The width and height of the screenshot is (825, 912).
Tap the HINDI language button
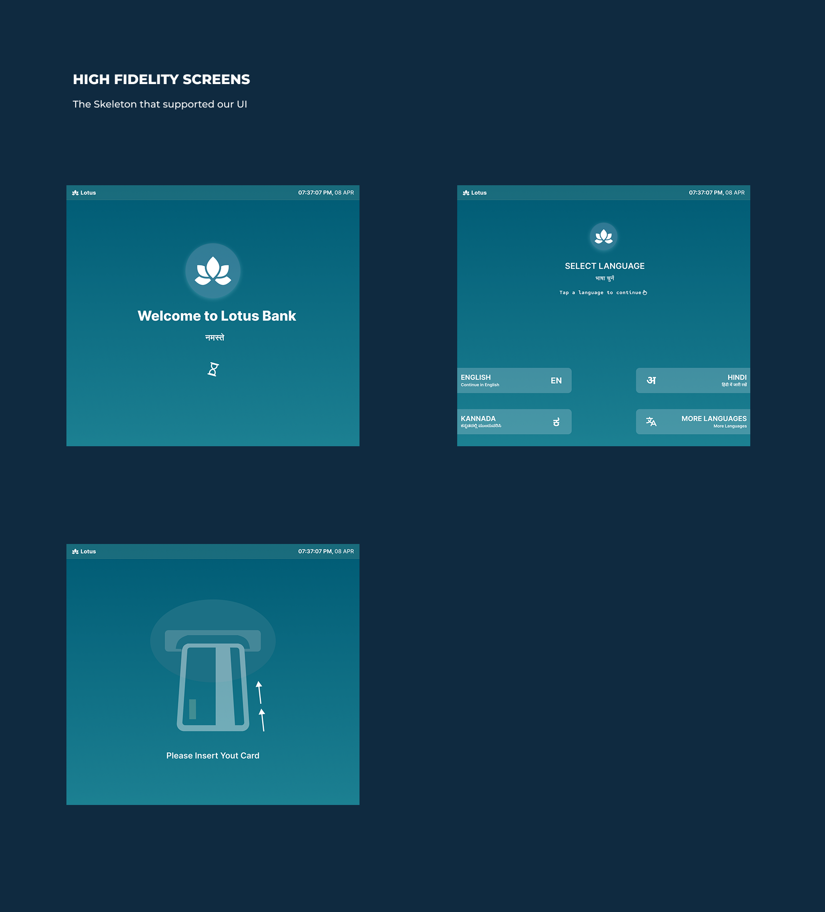(x=693, y=380)
